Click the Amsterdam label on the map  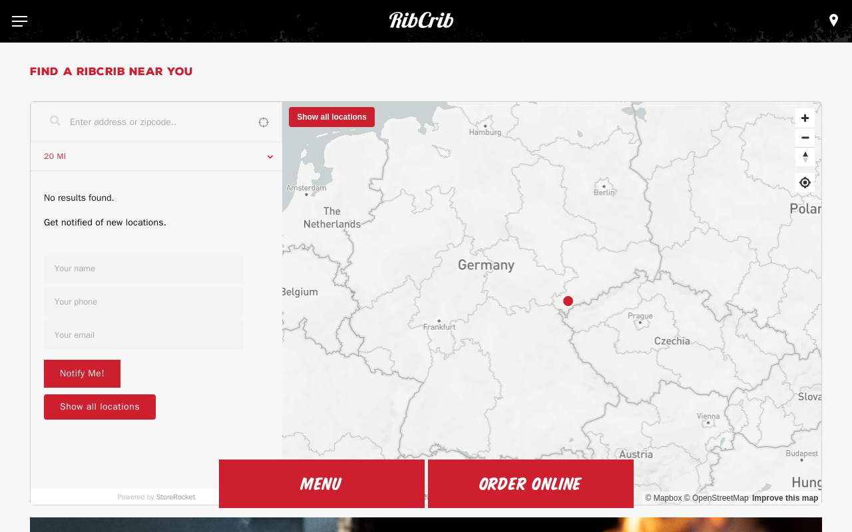click(306, 188)
